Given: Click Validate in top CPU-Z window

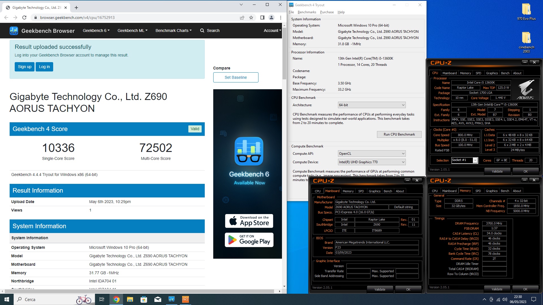Looking at the screenshot, I should [x=497, y=171].
